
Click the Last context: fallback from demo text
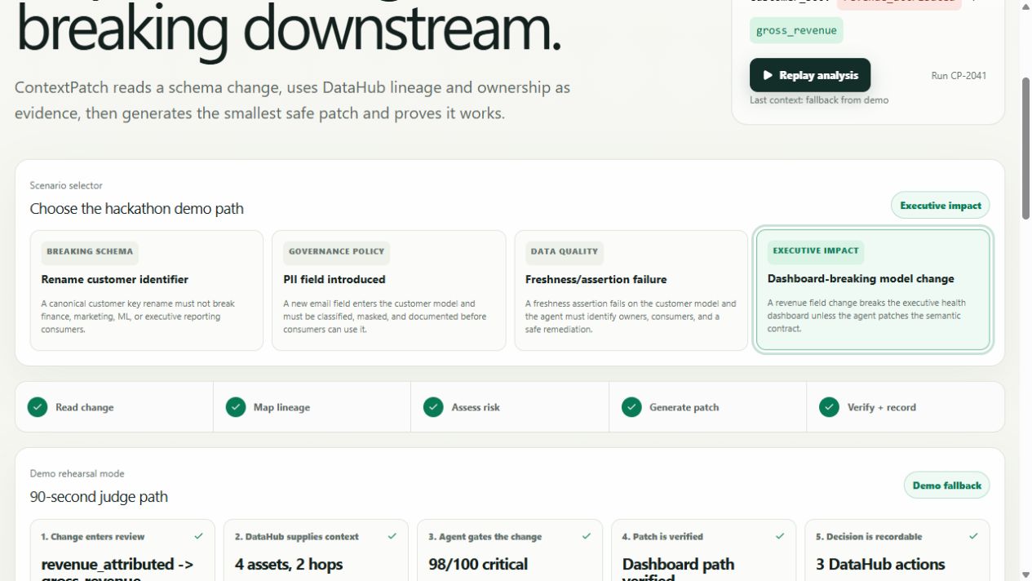(819, 100)
